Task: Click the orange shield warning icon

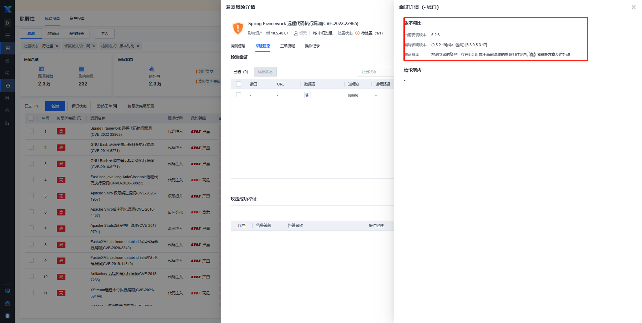Action: [x=238, y=28]
